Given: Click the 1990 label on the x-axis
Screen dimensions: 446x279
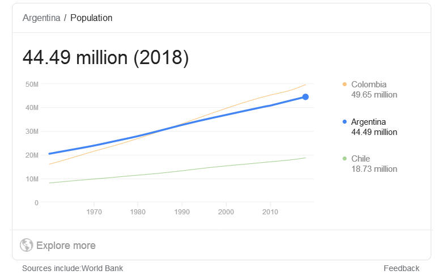Looking at the screenshot, I should (182, 212).
